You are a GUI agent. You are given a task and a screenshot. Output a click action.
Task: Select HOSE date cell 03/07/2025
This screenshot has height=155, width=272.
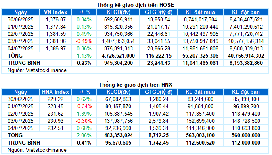[x=21, y=41]
